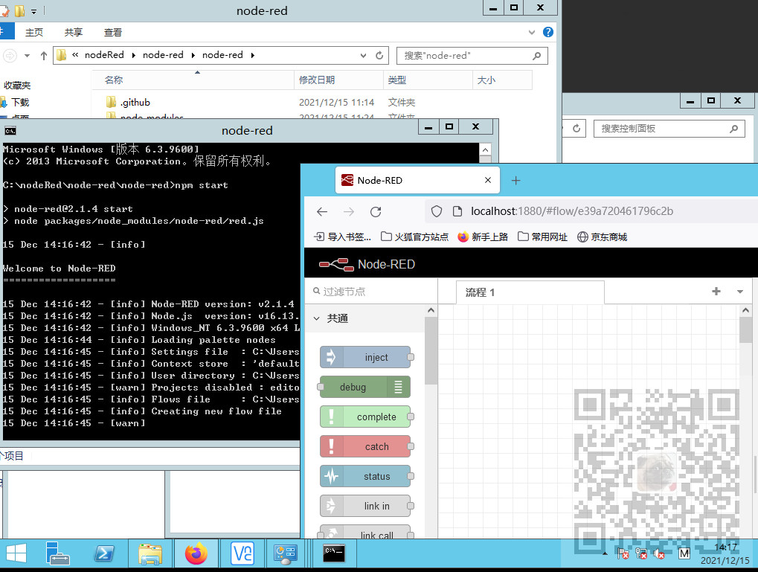Sort files by 修改日期 column
The width and height of the screenshot is (758, 572).
(x=338, y=80)
